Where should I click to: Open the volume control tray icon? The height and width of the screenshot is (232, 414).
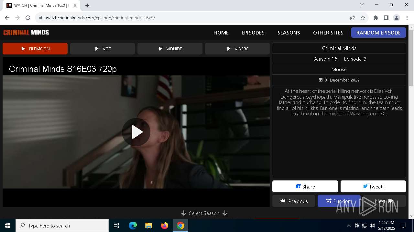(372, 226)
